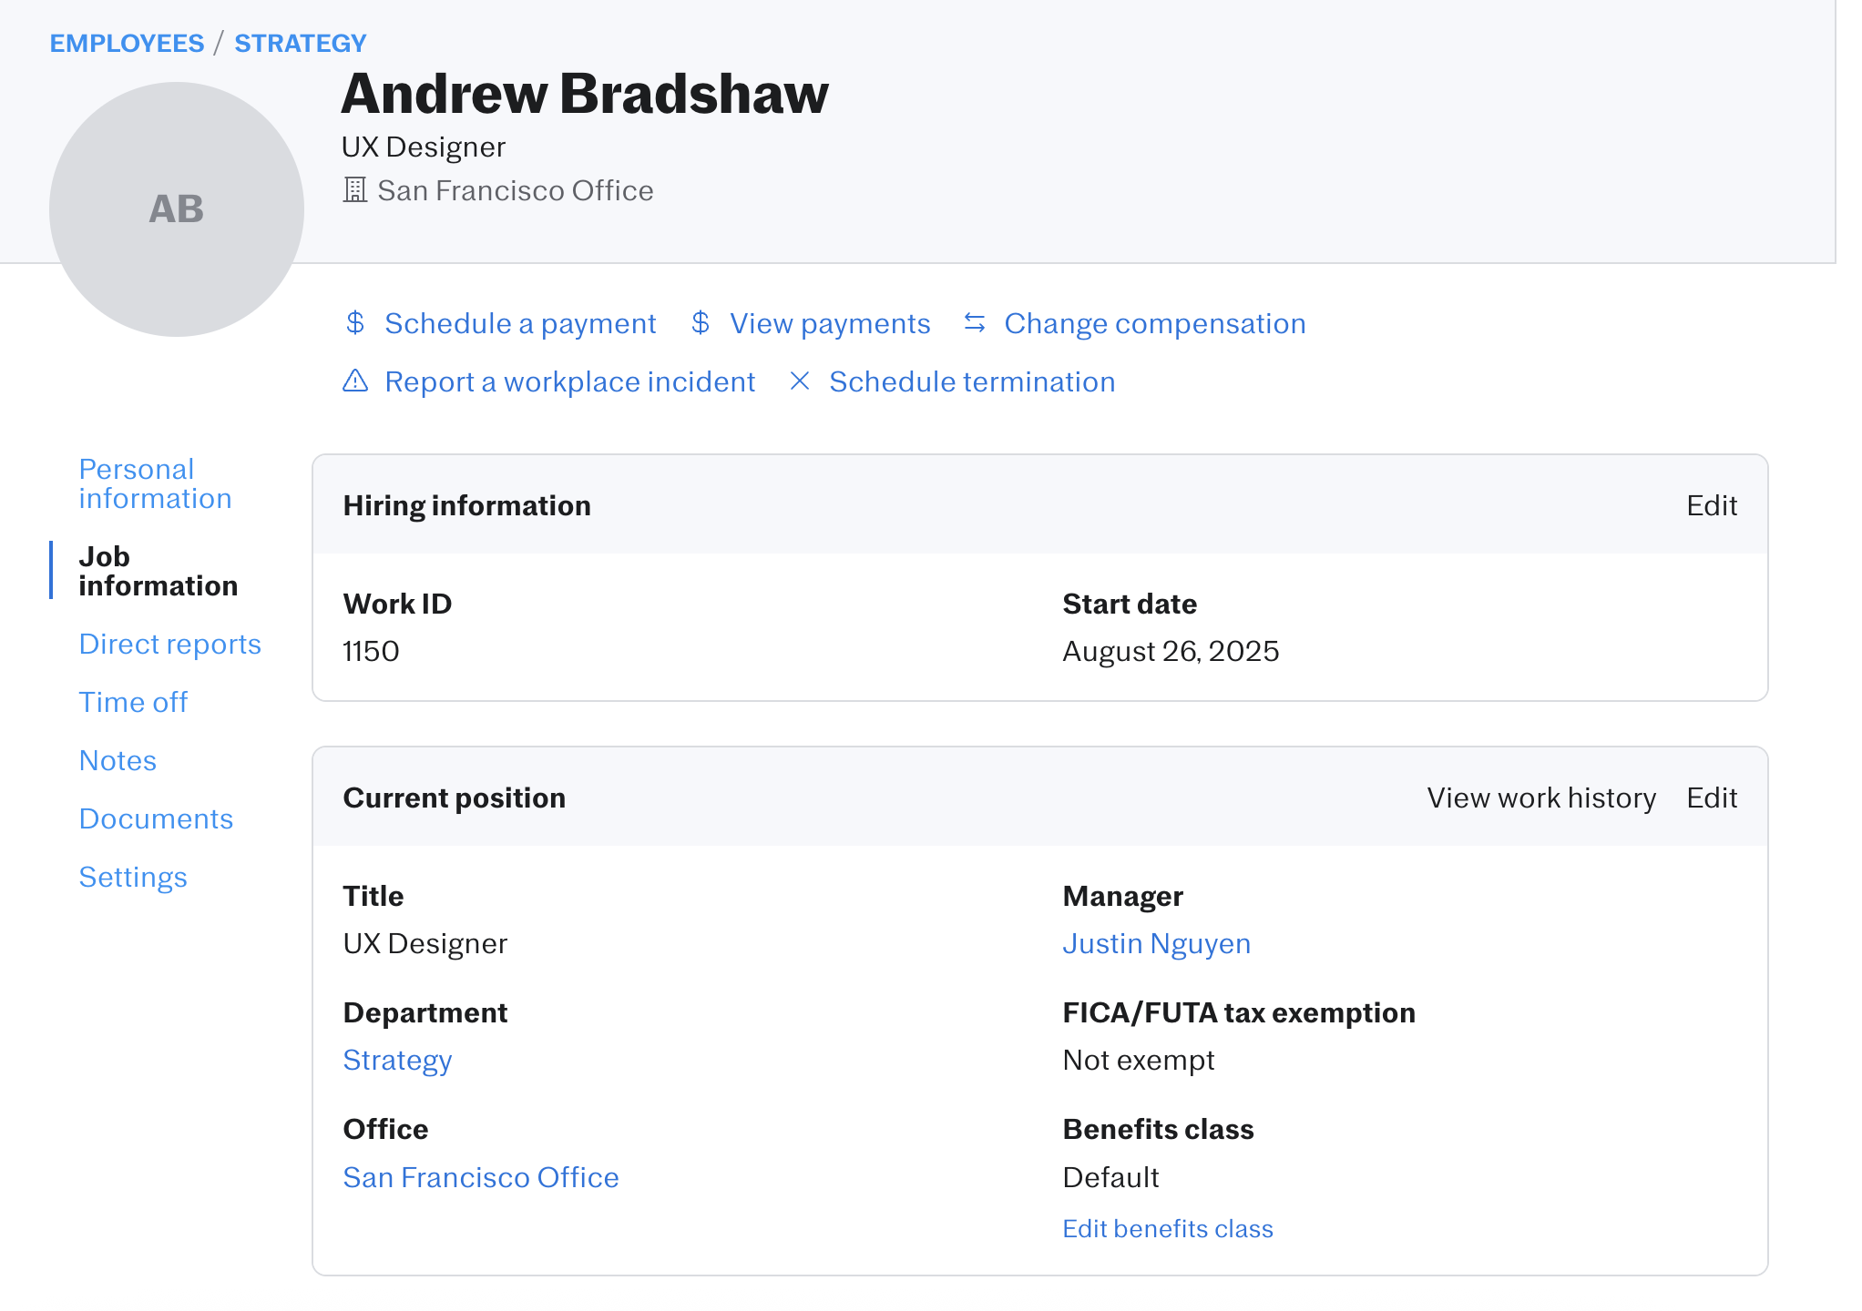Open Strategy department link in Current position

click(x=397, y=1060)
